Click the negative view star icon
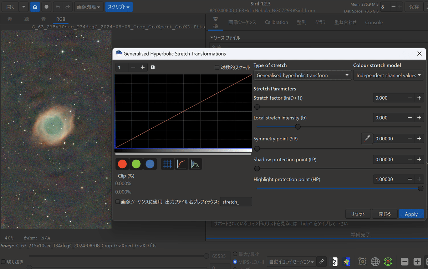 [335, 262]
